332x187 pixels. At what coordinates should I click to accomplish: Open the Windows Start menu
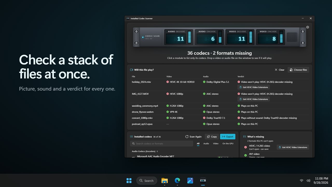(129, 181)
